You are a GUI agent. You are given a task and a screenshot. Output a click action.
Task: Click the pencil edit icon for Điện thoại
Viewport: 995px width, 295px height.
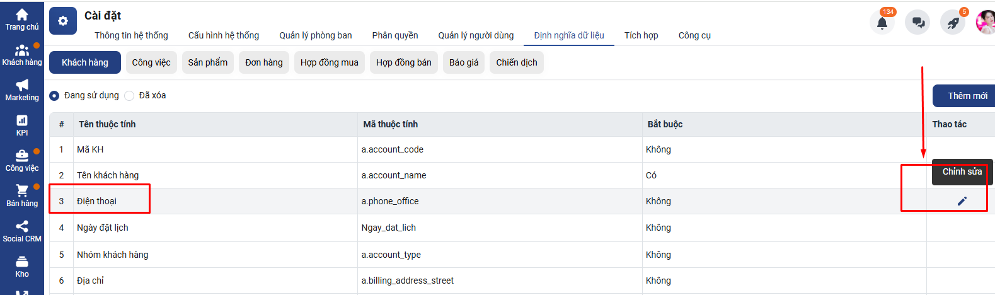(x=962, y=201)
